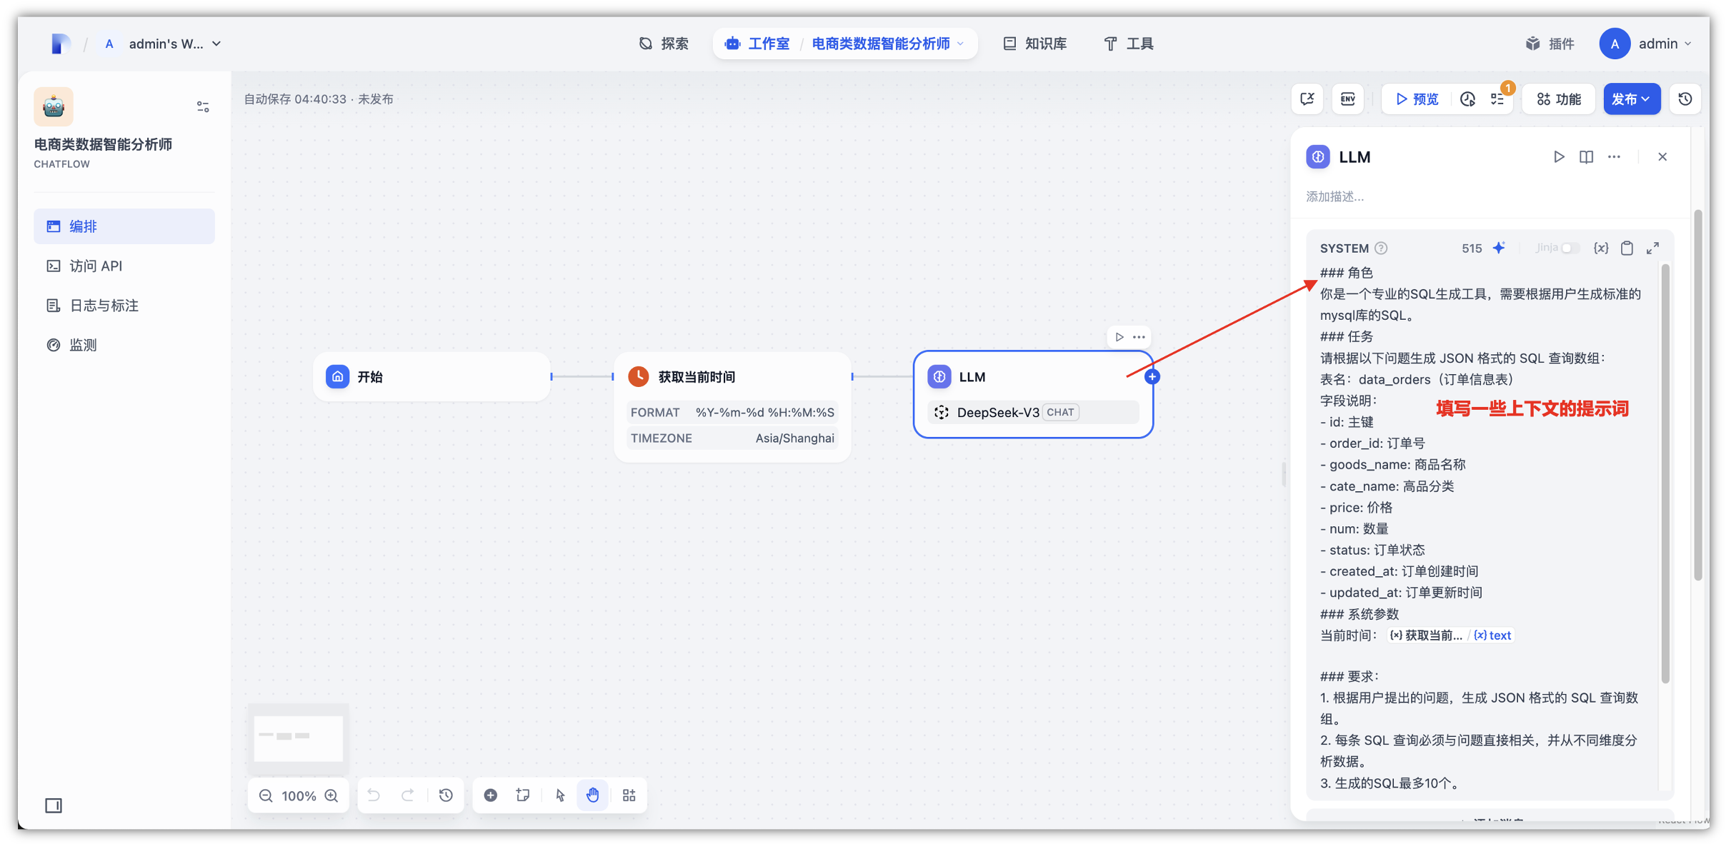The width and height of the screenshot is (1726, 844).
Task: Open the admin account menu
Action: [x=1646, y=44]
